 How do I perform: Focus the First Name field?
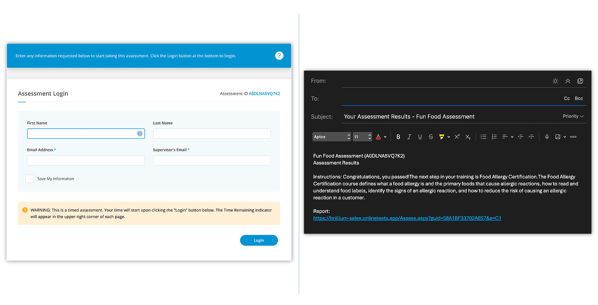tap(86, 134)
